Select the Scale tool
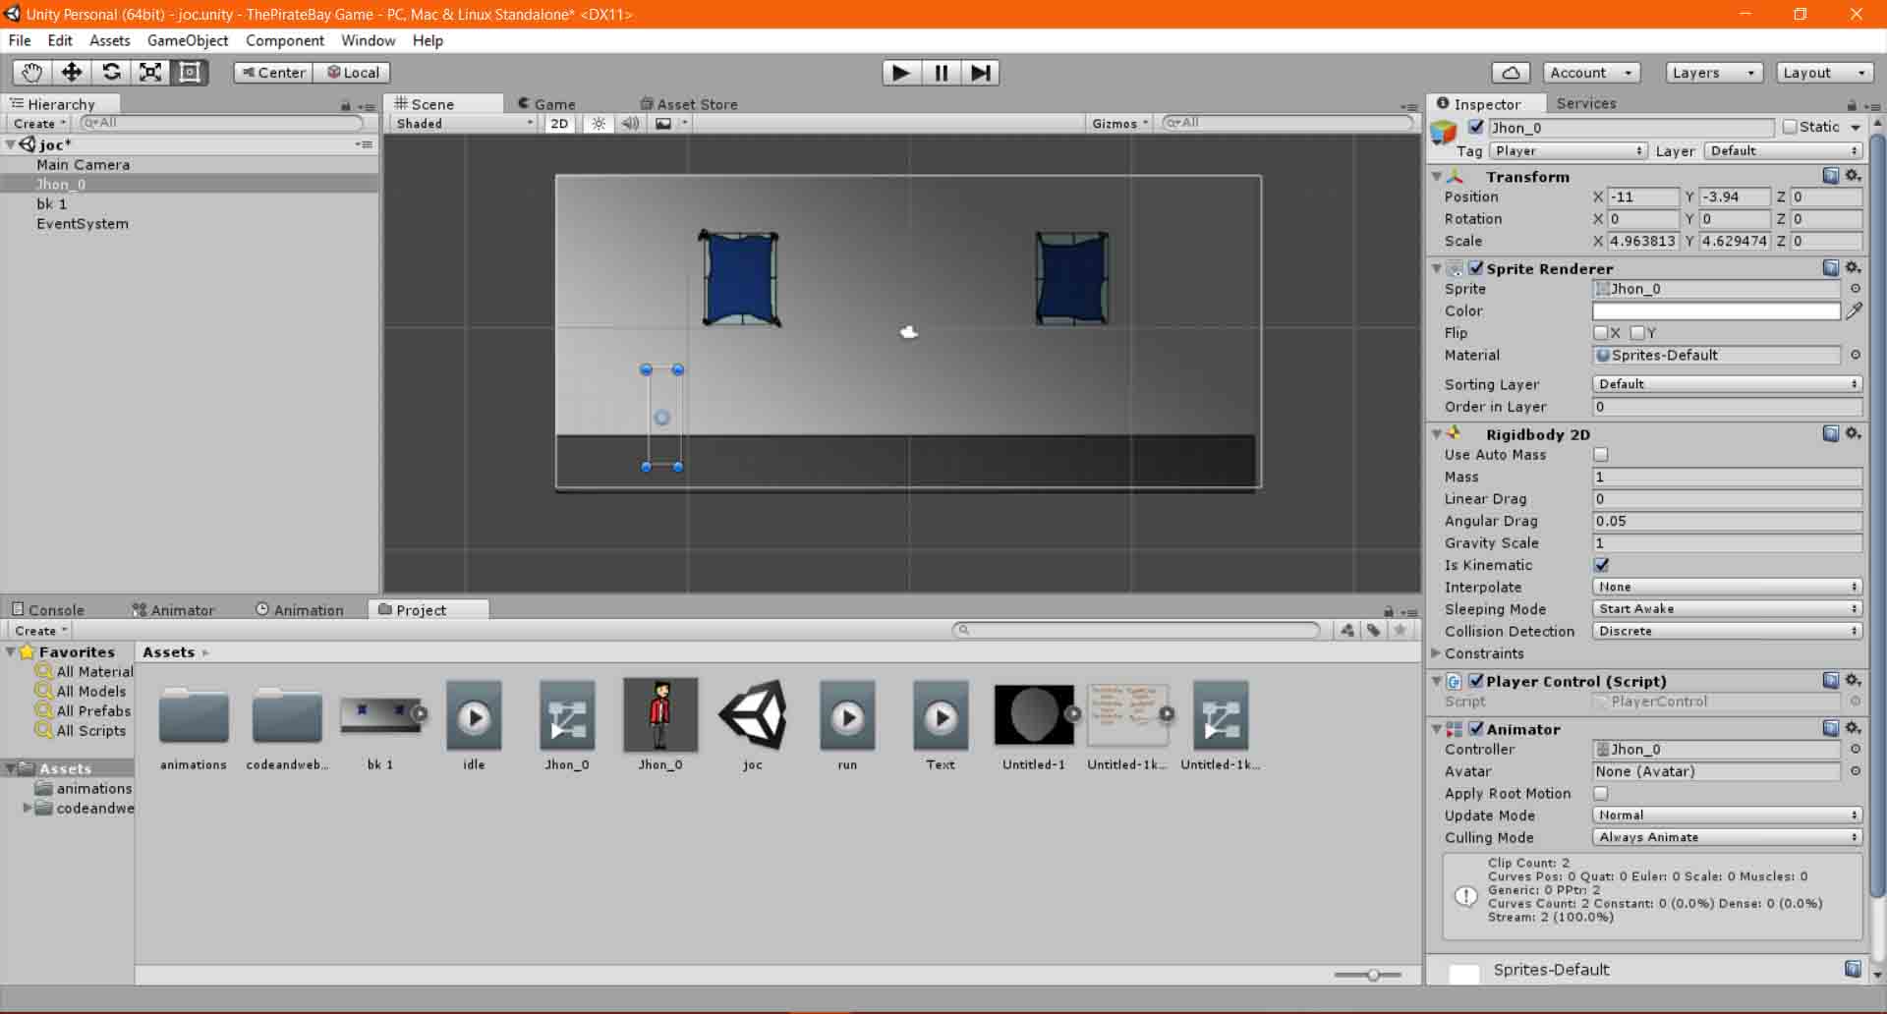The image size is (1887, 1014). tap(150, 72)
